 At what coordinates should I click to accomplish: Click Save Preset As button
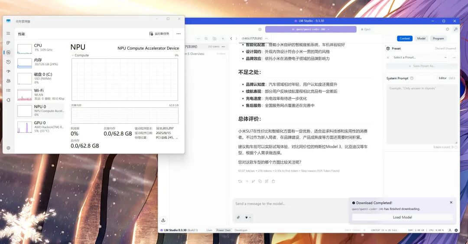pyautogui.click(x=422, y=66)
